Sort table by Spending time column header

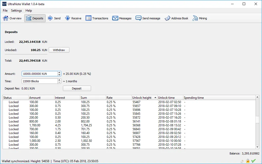(x=219, y=98)
